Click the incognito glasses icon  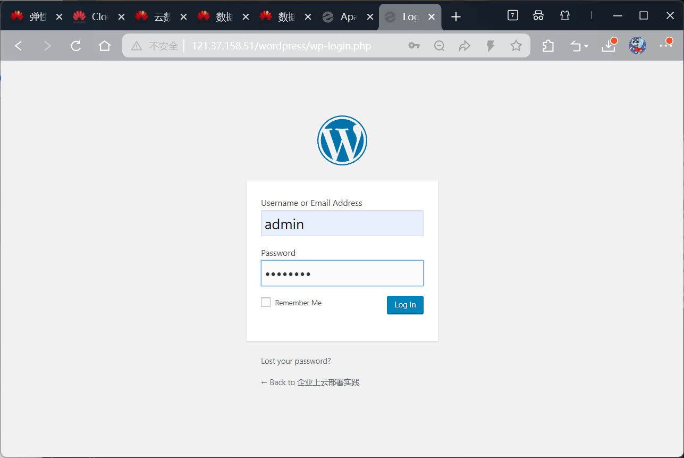click(538, 15)
